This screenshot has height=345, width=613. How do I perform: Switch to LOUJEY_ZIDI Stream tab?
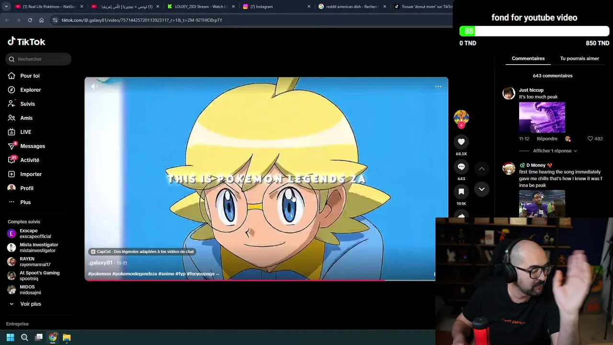tap(200, 7)
